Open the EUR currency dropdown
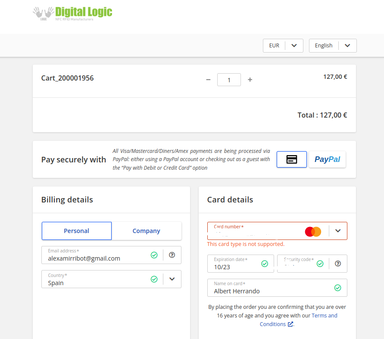The width and height of the screenshot is (384, 339). click(283, 46)
